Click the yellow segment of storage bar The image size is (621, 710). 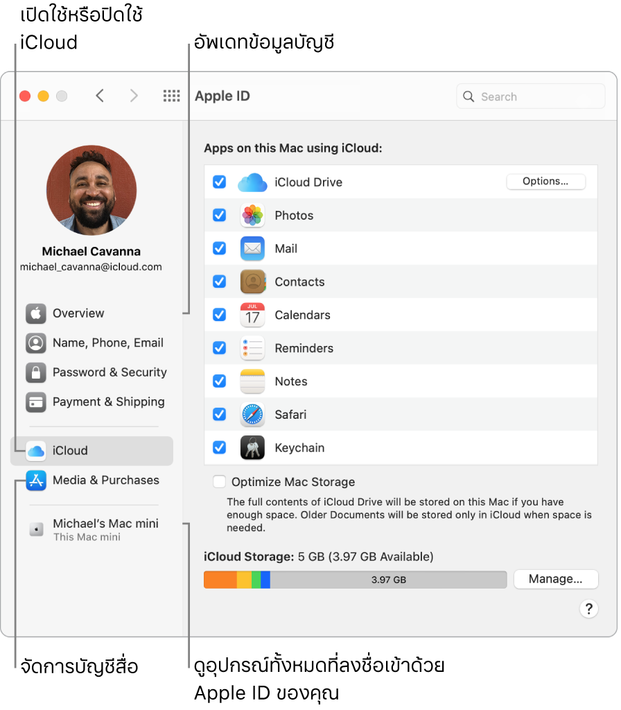click(244, 580)
